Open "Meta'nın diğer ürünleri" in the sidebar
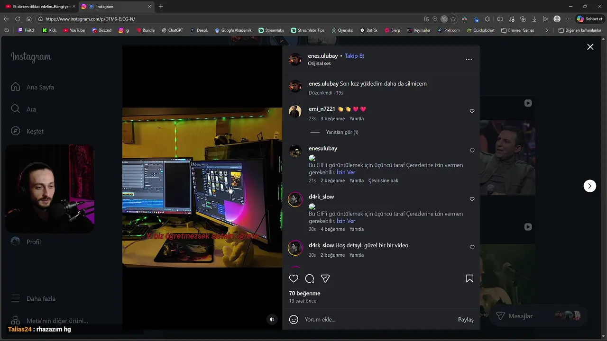Screen dimensions: 607x341 [50, 321]
